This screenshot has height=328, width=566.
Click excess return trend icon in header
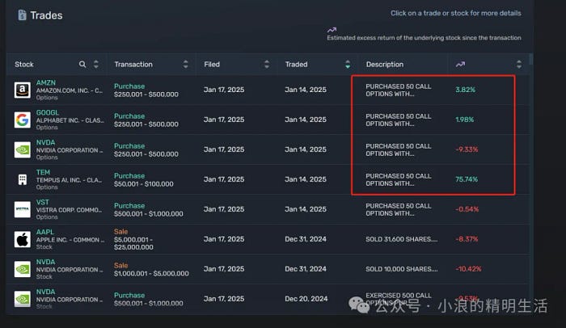coord(460,65)
